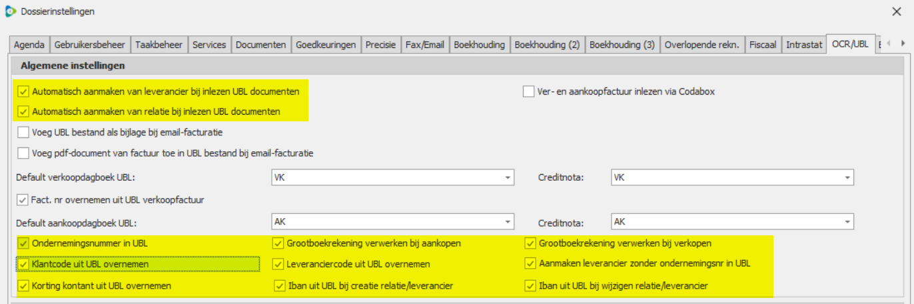Open Default aankoopdagboek UBL dropdown

click(508, 222)
